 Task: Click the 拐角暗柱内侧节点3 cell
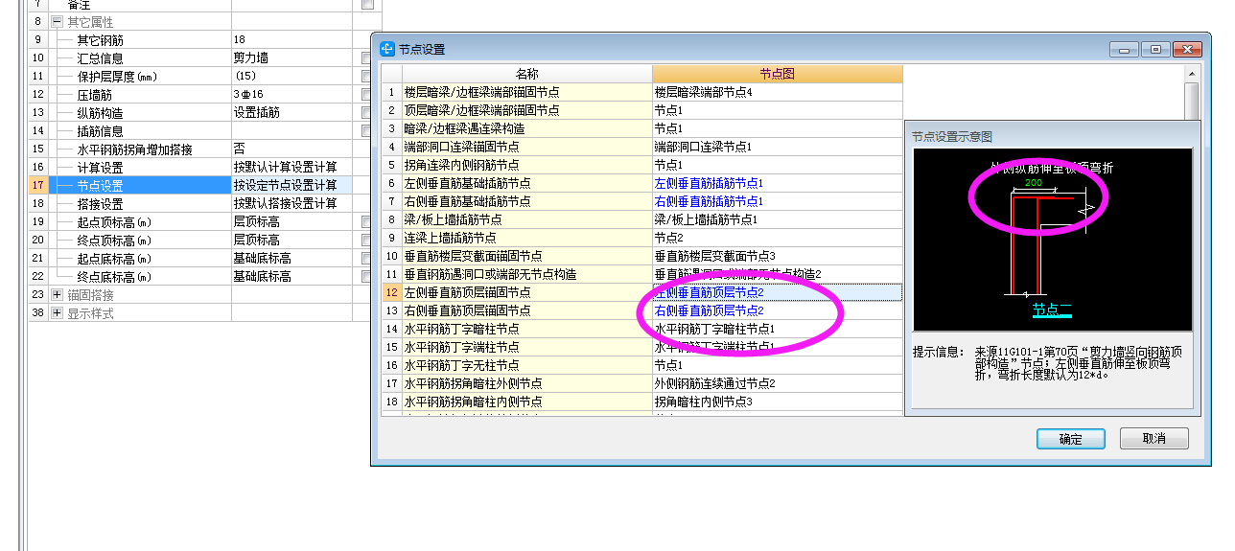click(x=778, y=402)
